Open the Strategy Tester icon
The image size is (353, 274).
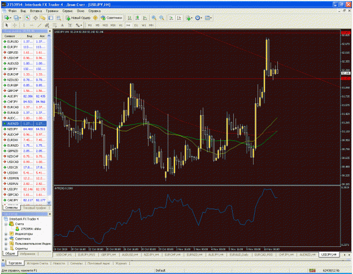tap(59, 17)
